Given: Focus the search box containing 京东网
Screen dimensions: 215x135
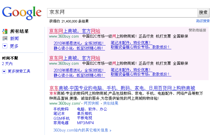Looking at the screenshot, I should 122,13.
